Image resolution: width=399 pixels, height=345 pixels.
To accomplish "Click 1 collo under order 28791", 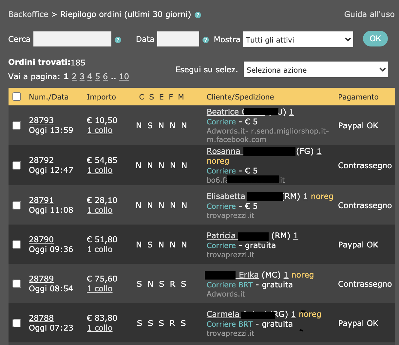I will (x=100, y=210).
